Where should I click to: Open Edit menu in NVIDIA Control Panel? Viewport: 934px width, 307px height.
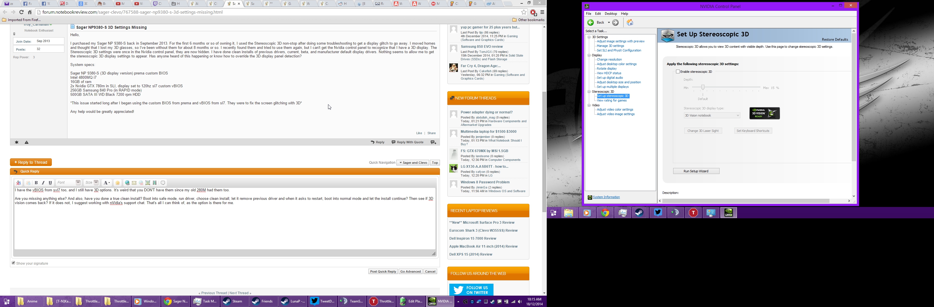(x=598, y=14)
